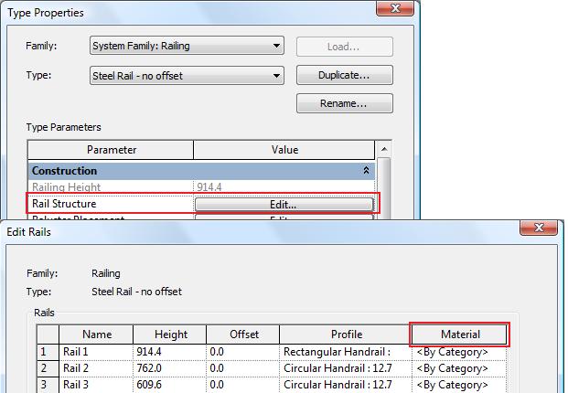
Task: Click the Rail 1 name cell
Action: click(96, 352)
